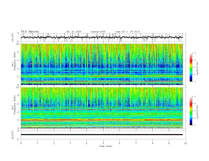Click the "3" time axis tick label

70,143
